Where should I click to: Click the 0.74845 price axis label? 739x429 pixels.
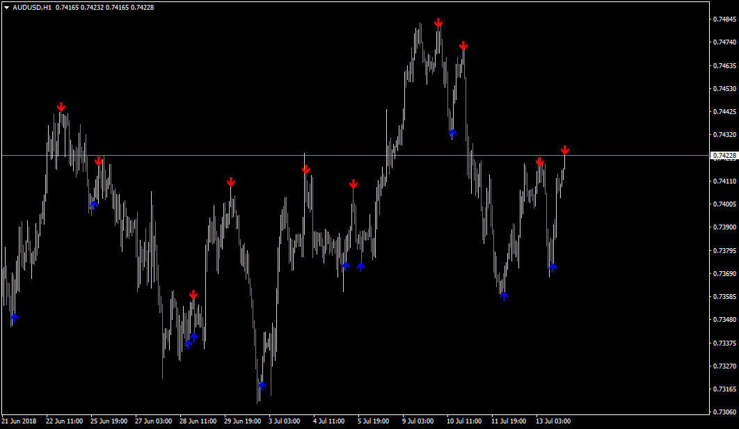pyautogui.click(x=724, y=19)
